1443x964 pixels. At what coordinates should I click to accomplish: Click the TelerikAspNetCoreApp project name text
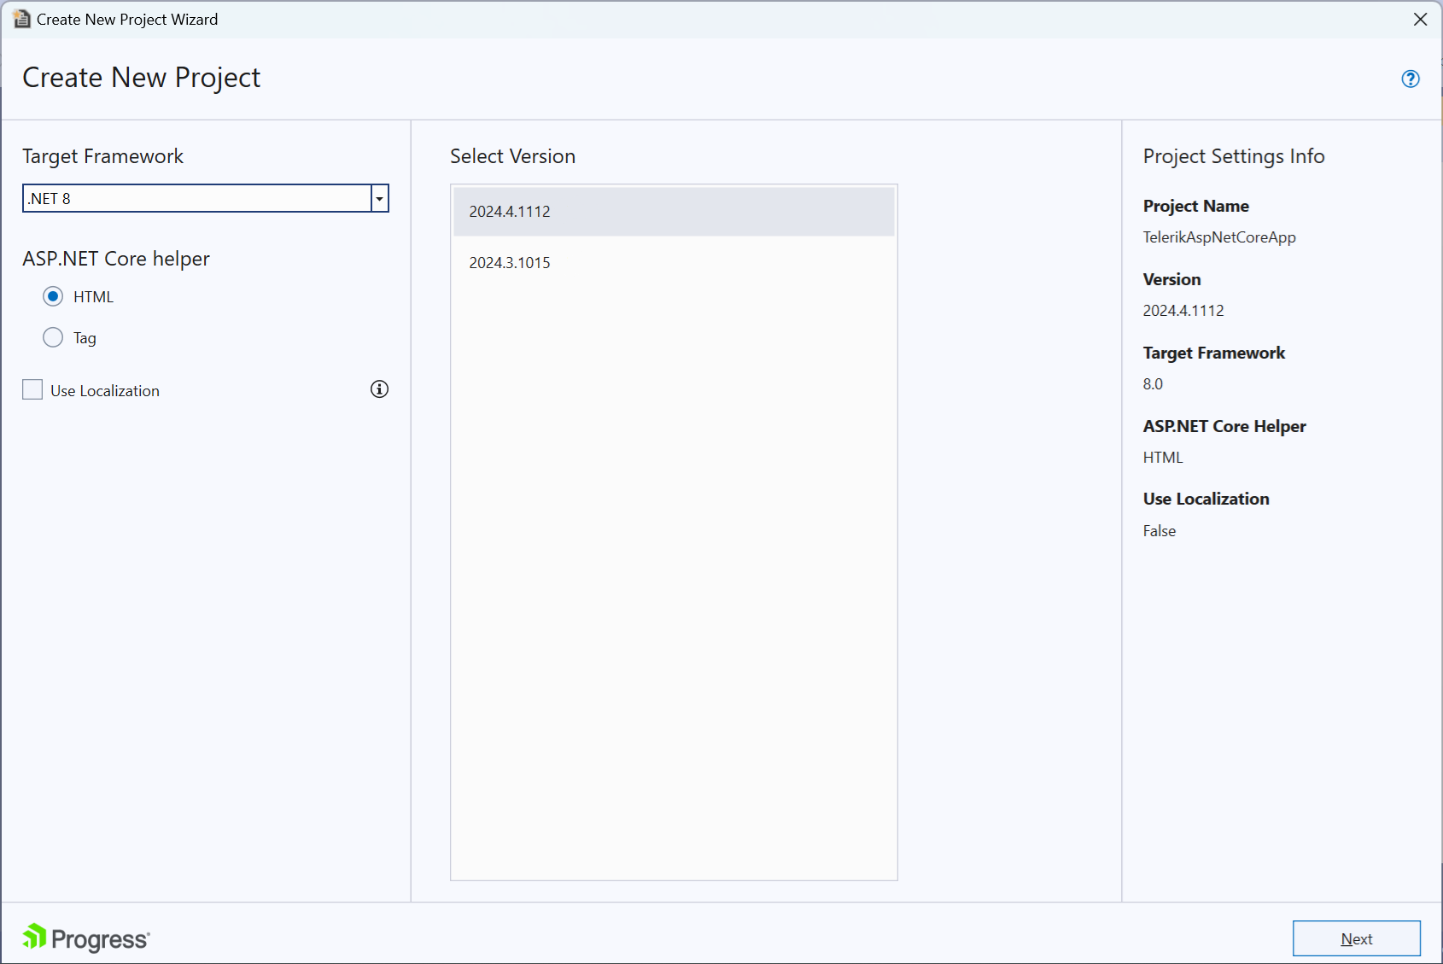[1218, 237]
